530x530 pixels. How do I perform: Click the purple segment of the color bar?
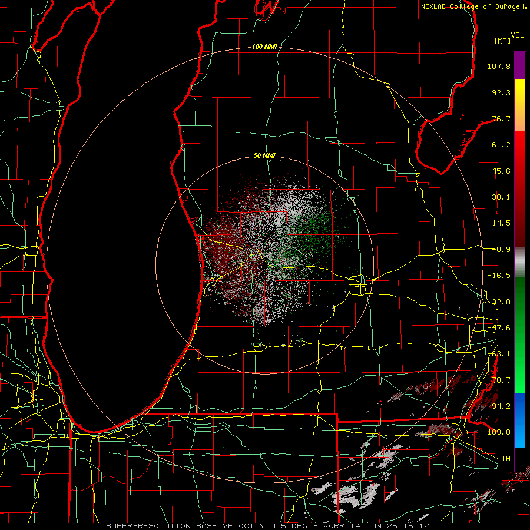point(520,65)
